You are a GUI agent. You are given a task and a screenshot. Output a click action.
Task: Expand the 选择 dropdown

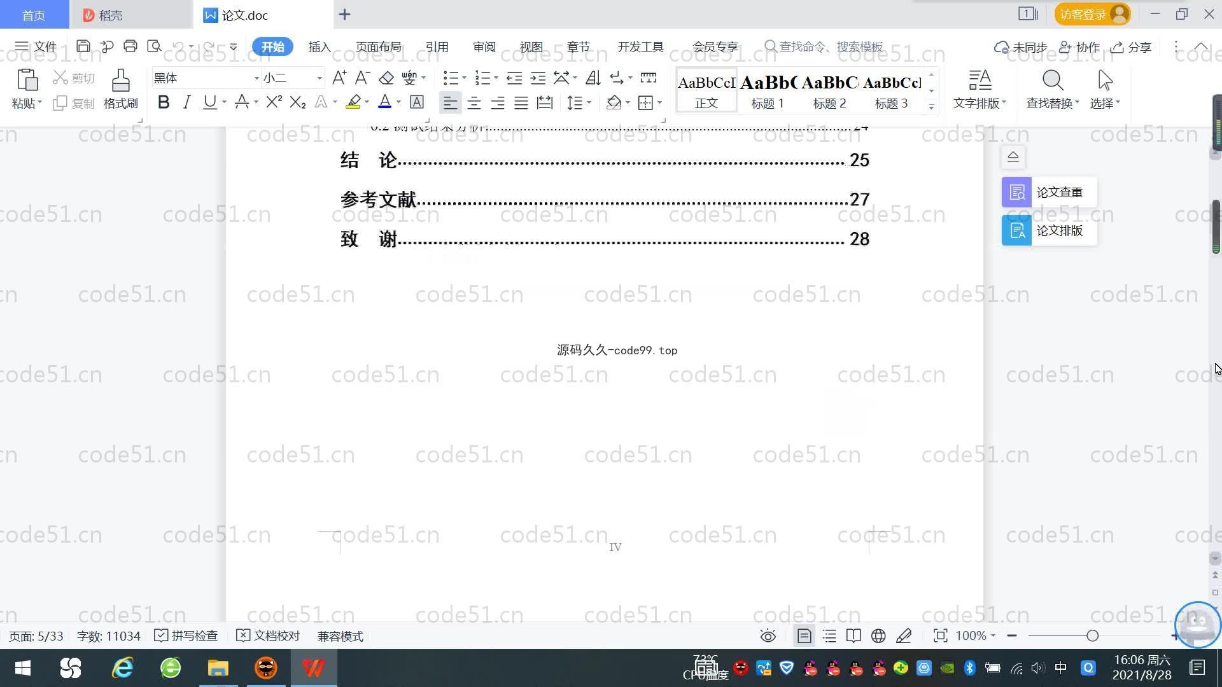coord(1105,103)
